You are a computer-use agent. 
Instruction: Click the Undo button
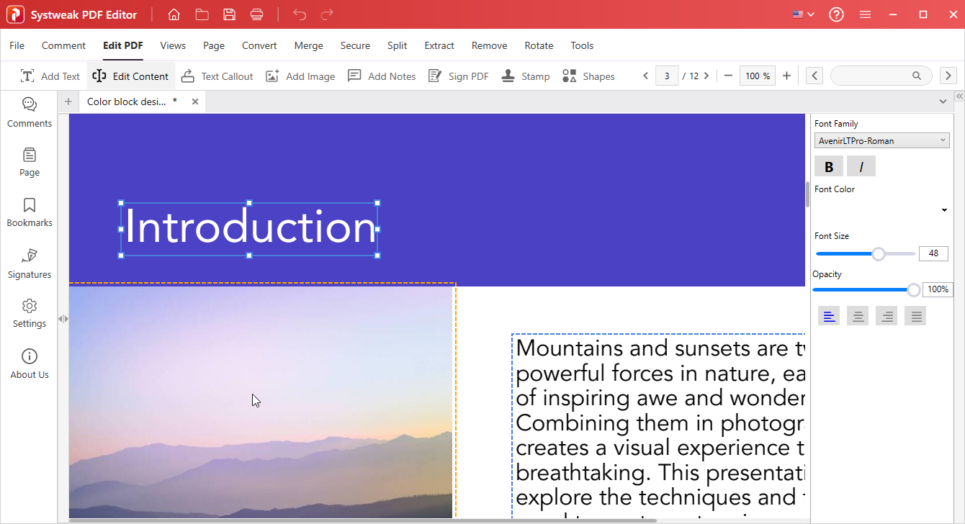(300, 14)
